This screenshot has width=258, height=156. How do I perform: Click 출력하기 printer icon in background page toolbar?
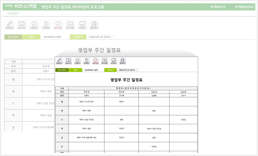coord(94,25)
